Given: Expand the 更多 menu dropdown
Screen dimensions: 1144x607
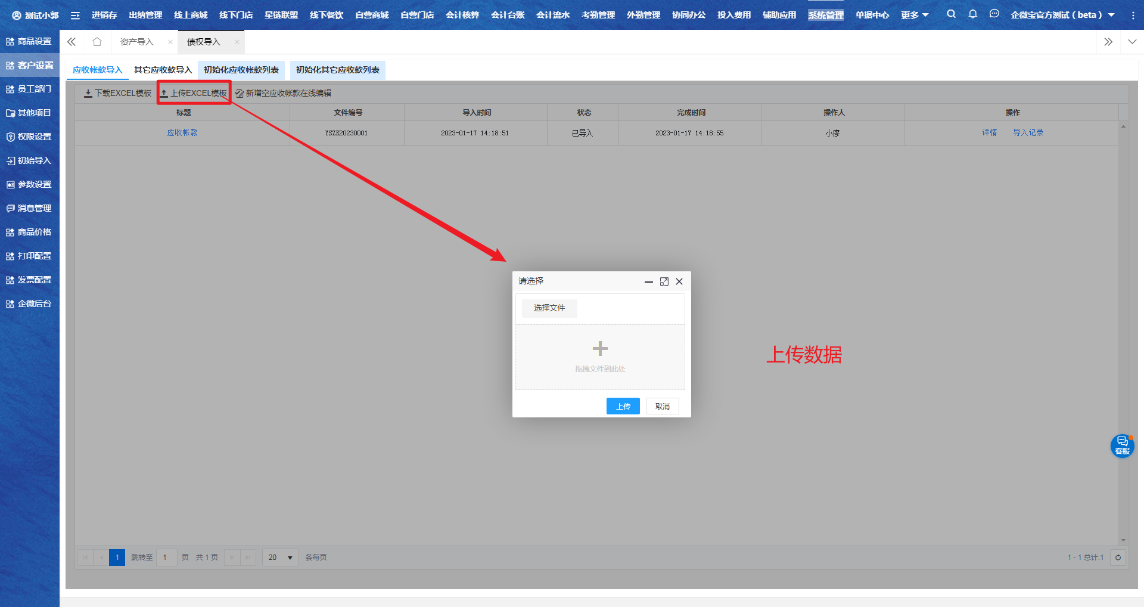Looking at the screenshot, I should [915, 15].
